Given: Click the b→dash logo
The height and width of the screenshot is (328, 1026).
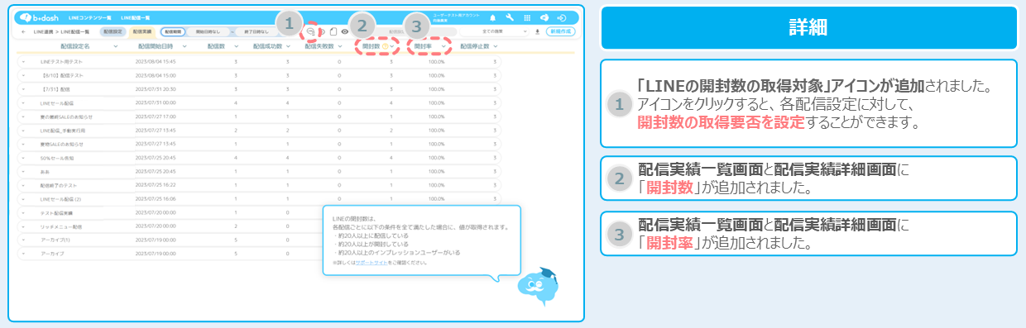Looking at the screenshot, I should (x=36, y=17).
